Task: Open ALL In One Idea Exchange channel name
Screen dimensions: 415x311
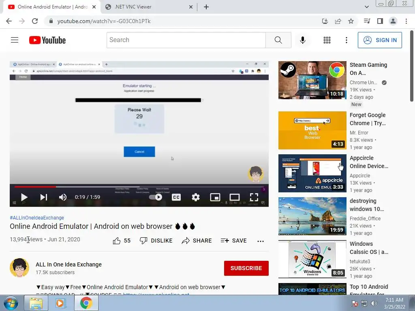Action: point(68,264)
